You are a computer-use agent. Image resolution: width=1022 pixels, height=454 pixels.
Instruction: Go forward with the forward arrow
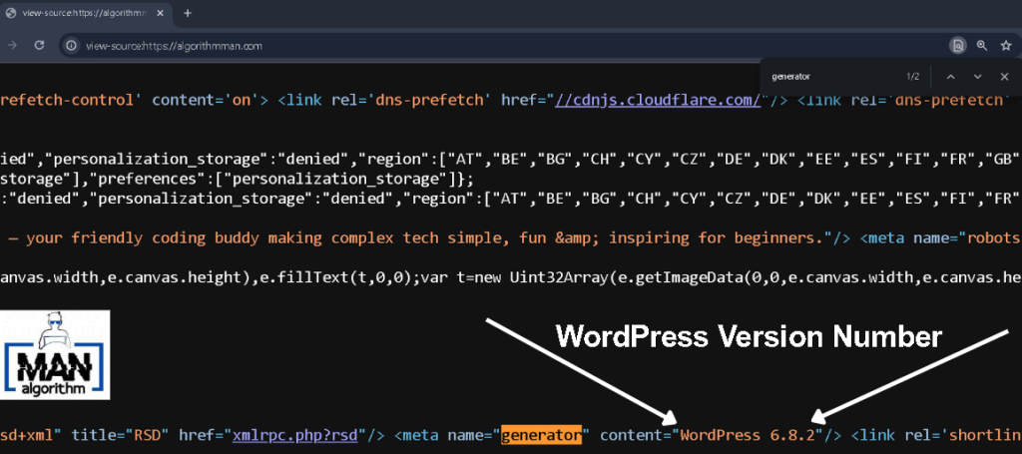point(12,46)
